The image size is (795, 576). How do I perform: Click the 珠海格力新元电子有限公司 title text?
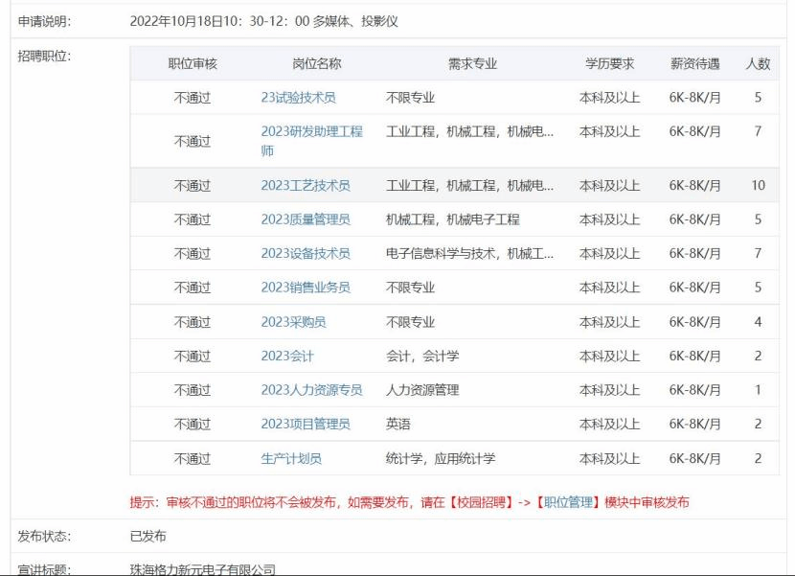click(202, 569)
